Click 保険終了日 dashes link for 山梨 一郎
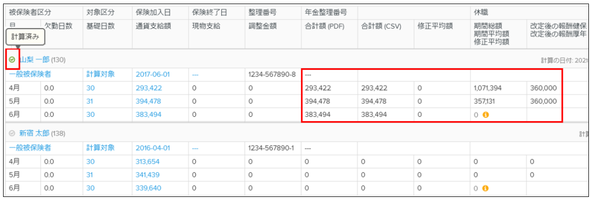The image size is (592, 200). 195,74
